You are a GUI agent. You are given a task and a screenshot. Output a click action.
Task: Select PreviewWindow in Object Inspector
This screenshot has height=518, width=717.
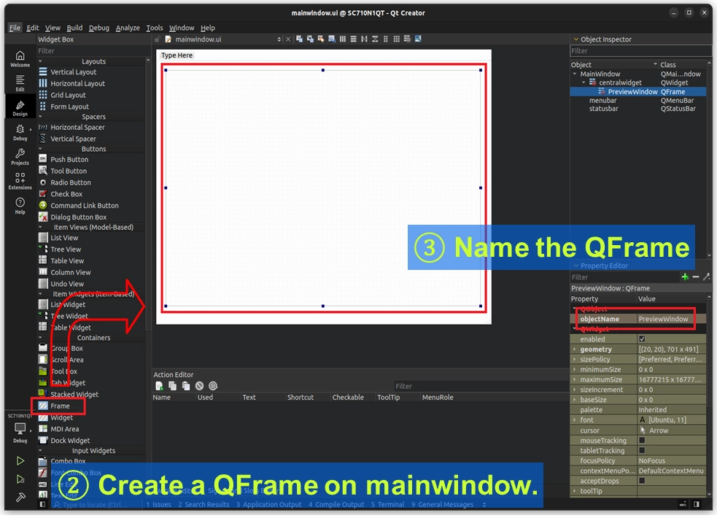[x=632, y=92]
